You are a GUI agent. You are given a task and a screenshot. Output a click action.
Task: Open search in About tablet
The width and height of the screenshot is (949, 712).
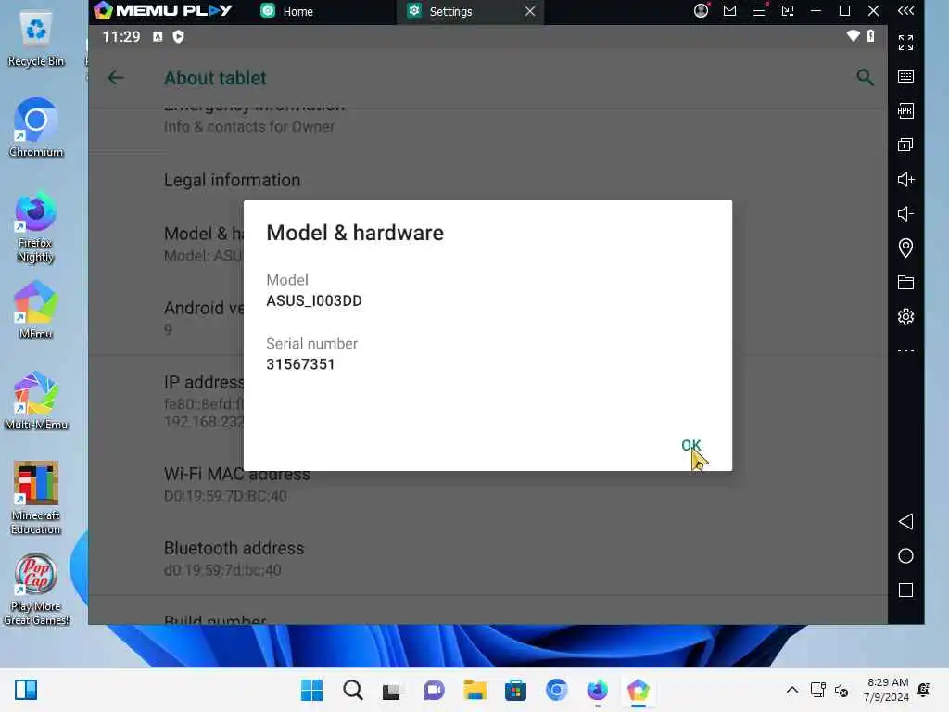pos(865,78)
